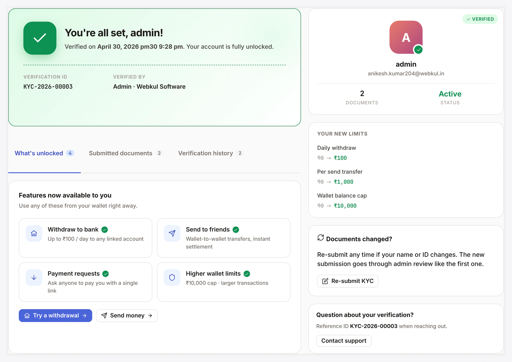
Task: Click the VERIFIED status pill
Action: tap(480, 19)
